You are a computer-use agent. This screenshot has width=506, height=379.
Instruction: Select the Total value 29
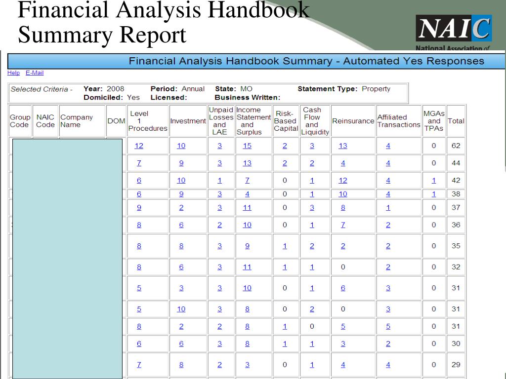[x=456, y=365]
